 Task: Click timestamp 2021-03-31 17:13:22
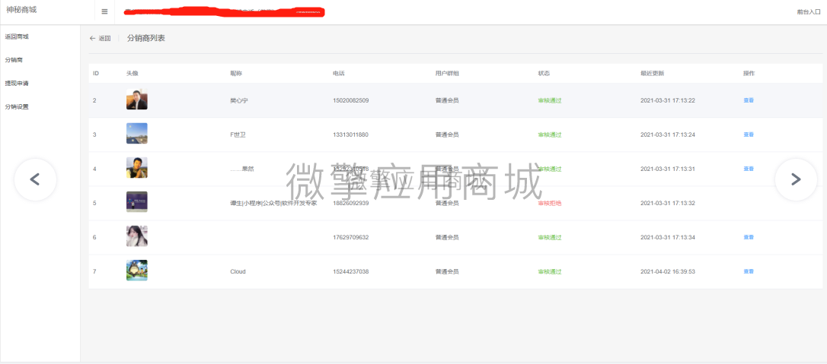(x=668, y=100)
